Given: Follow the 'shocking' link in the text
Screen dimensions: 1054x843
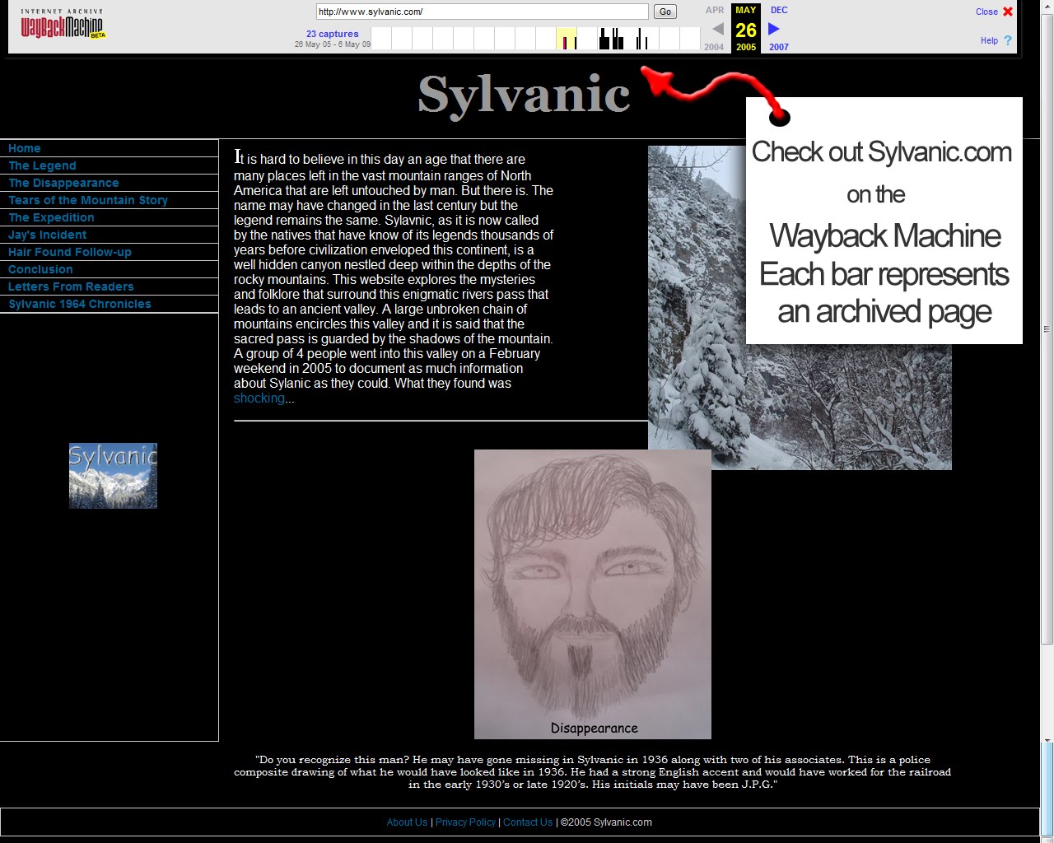Looking at the screenshot, I should (259, 398).
